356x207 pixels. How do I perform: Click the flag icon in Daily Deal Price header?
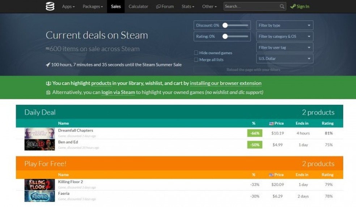pos(271,124)
